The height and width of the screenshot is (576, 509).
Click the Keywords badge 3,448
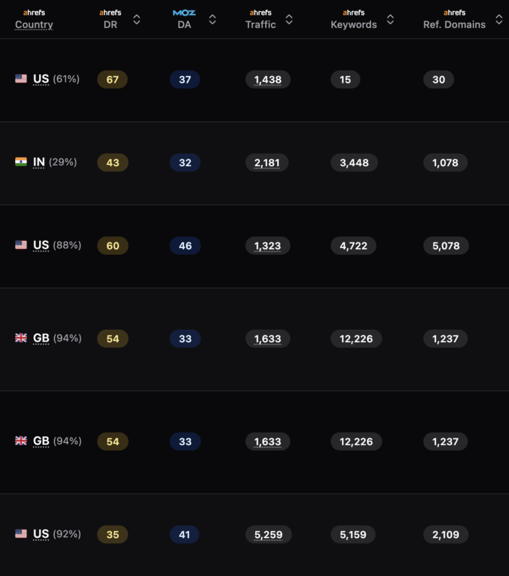coord(354,162)
